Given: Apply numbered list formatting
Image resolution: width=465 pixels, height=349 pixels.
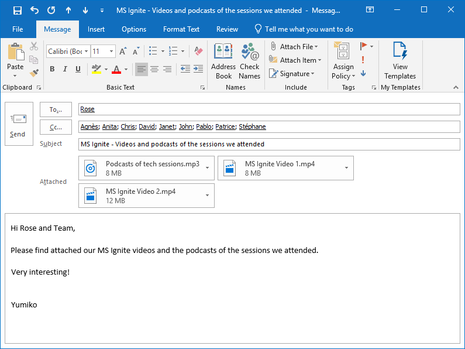Looking at the screenshot, I should pos(173,51).
